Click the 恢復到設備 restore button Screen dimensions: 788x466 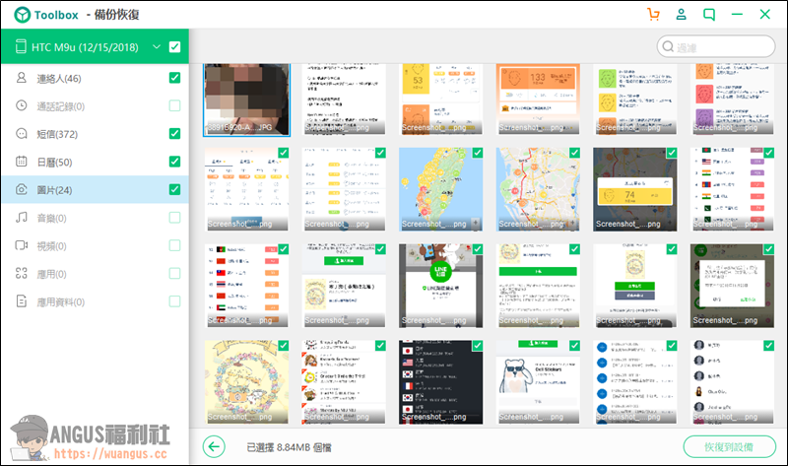[x=729, y=447]
